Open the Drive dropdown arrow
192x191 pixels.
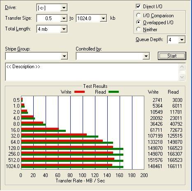pyautogui.click(x=64, y=8)
